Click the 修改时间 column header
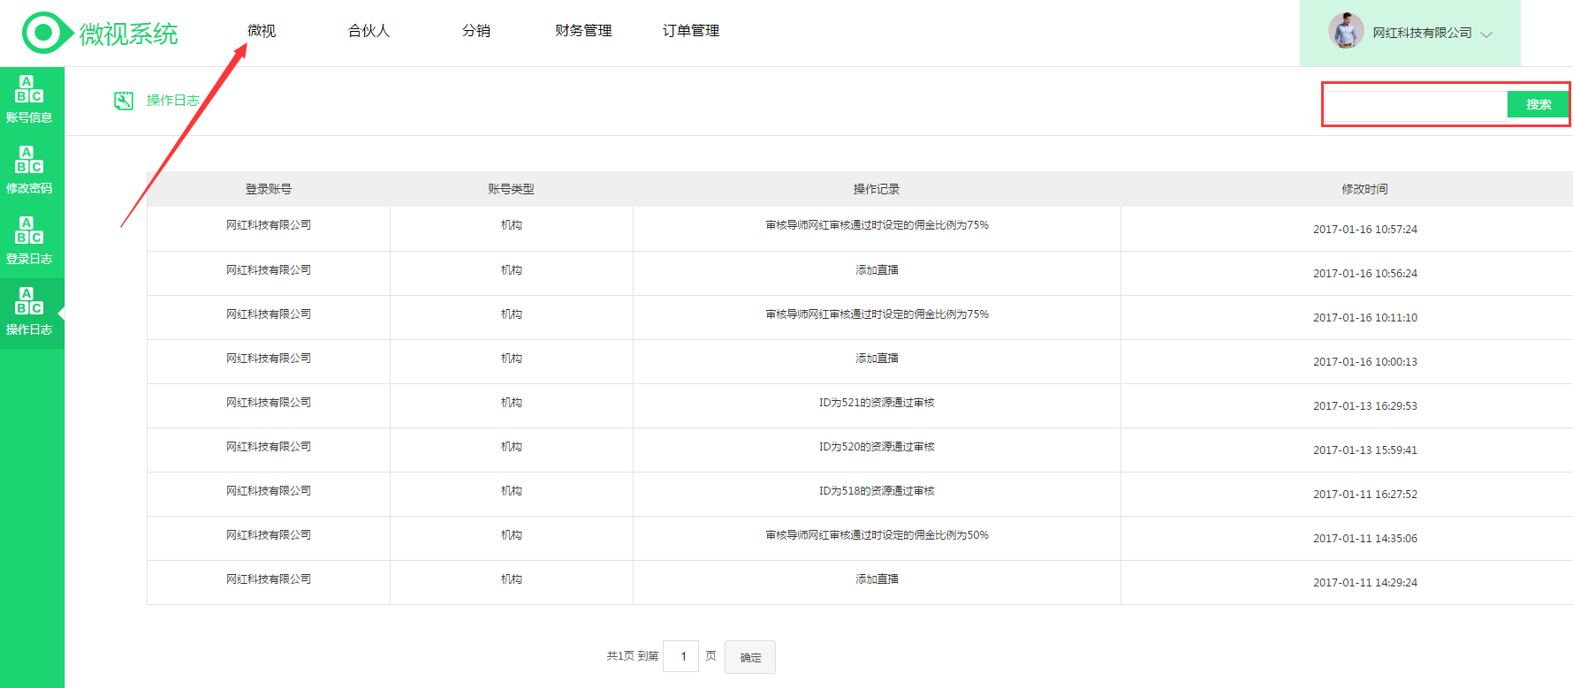 (1364, 189)
